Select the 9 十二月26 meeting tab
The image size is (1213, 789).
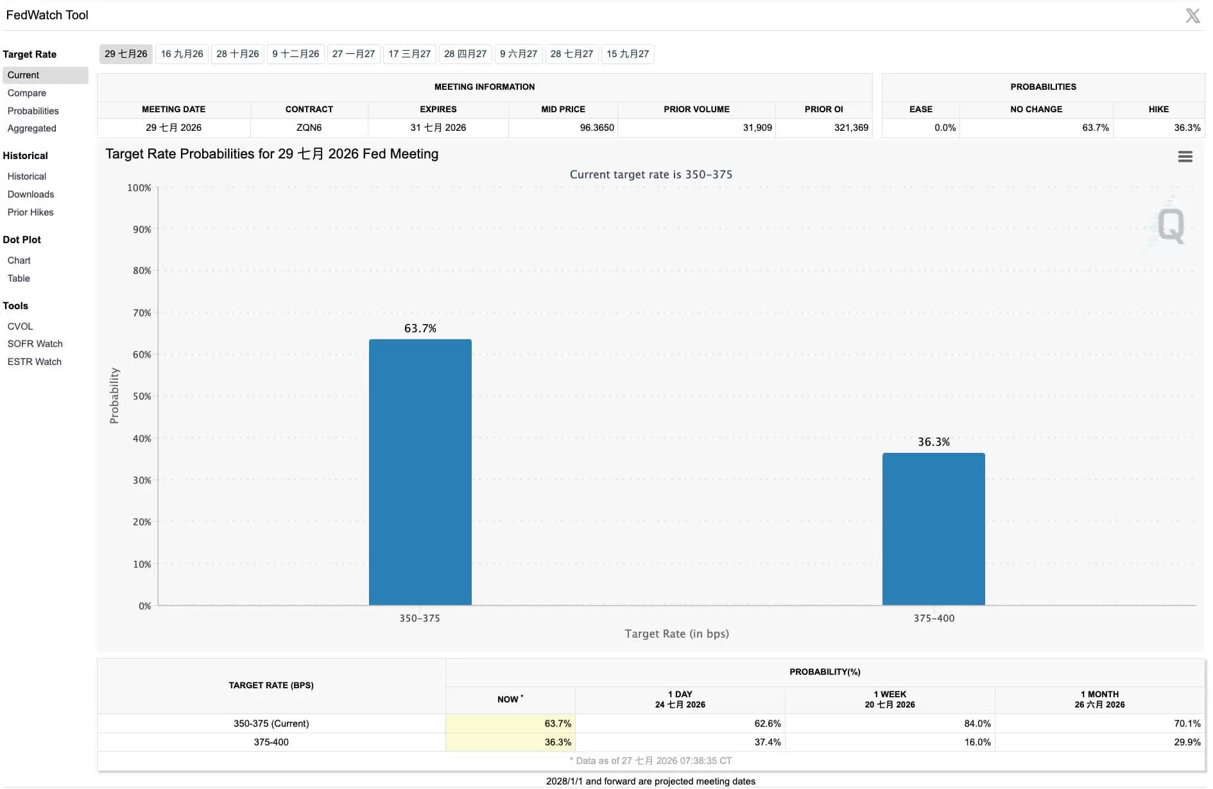click(x=295, y=54)
